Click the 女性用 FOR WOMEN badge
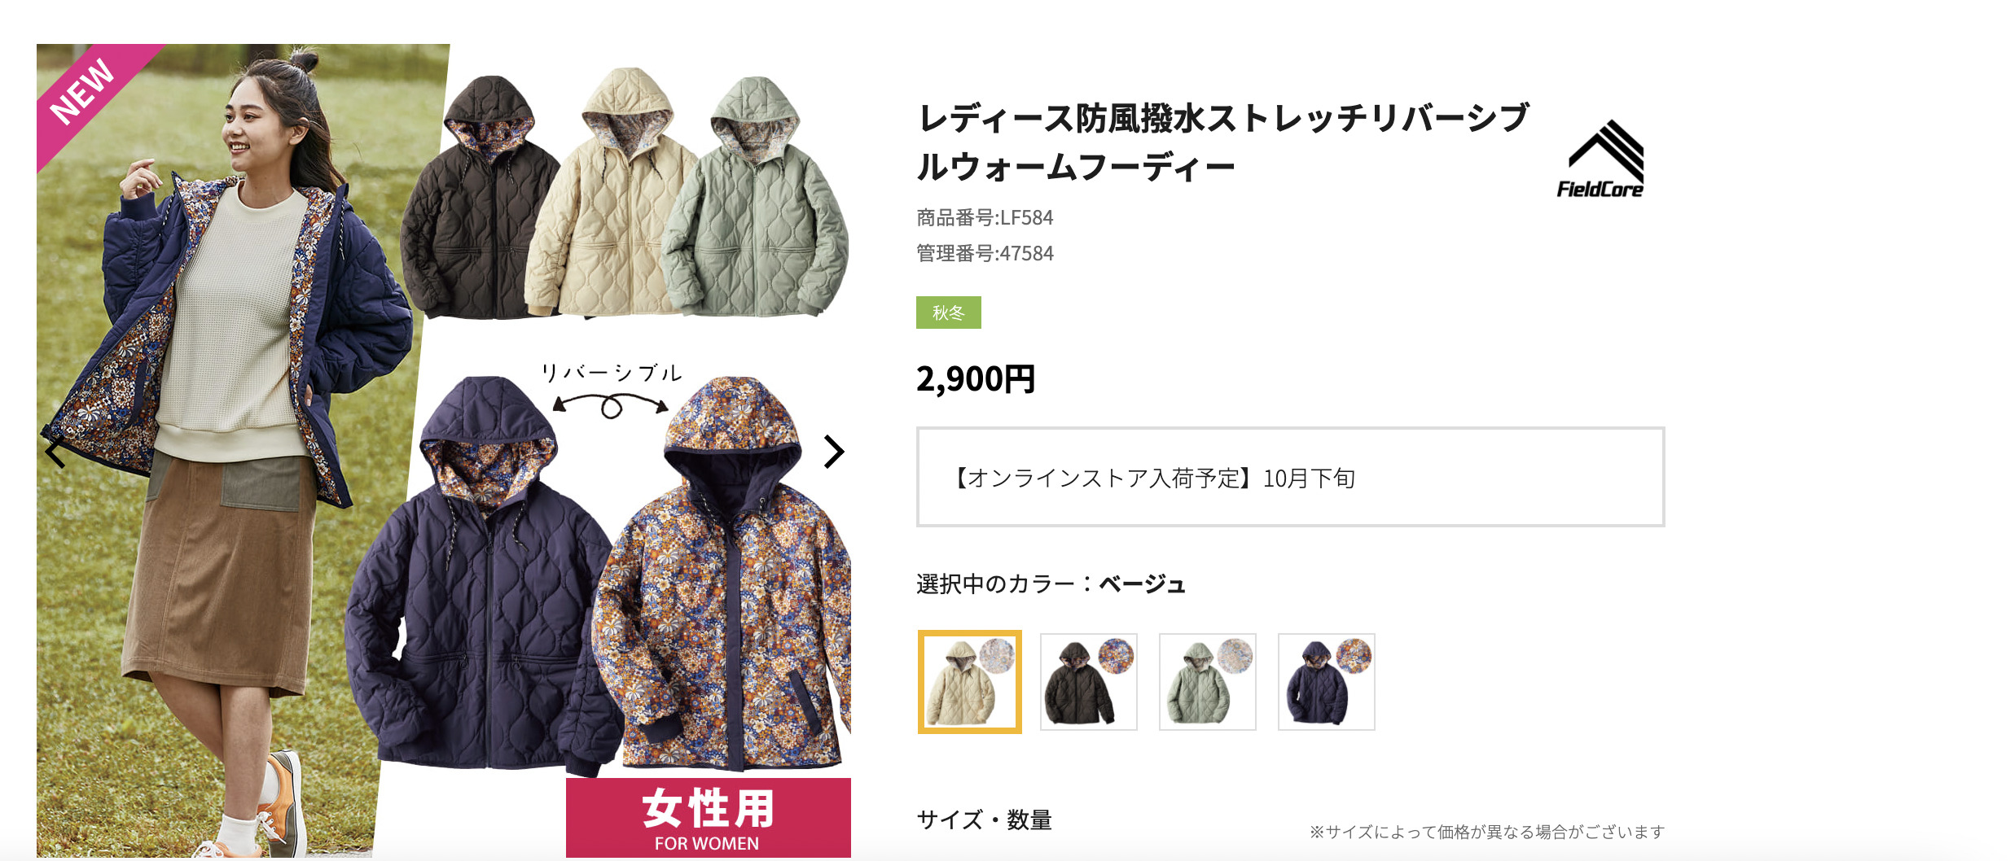The width and height of the screenshot is (2010, 861). point(708,817)
